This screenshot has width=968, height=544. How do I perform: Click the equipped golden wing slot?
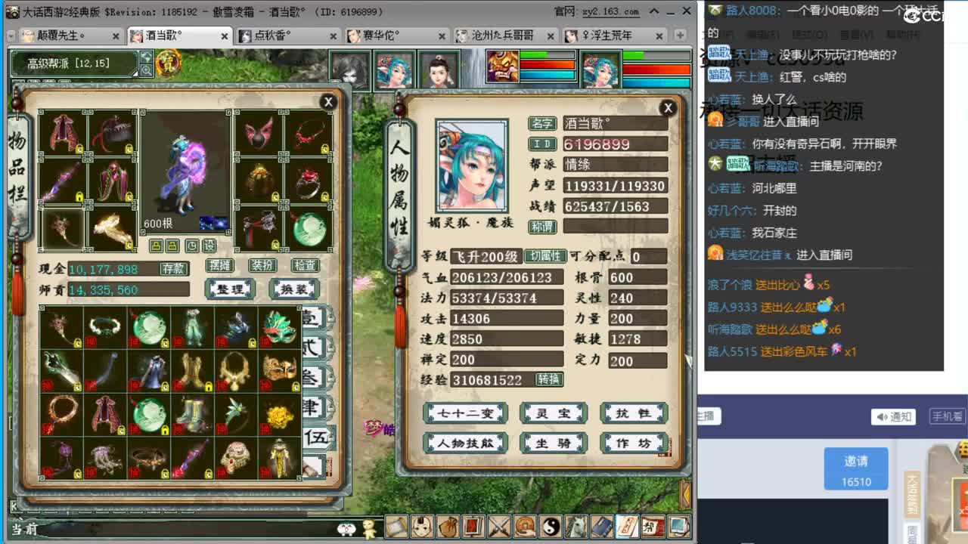pos(112,228)
